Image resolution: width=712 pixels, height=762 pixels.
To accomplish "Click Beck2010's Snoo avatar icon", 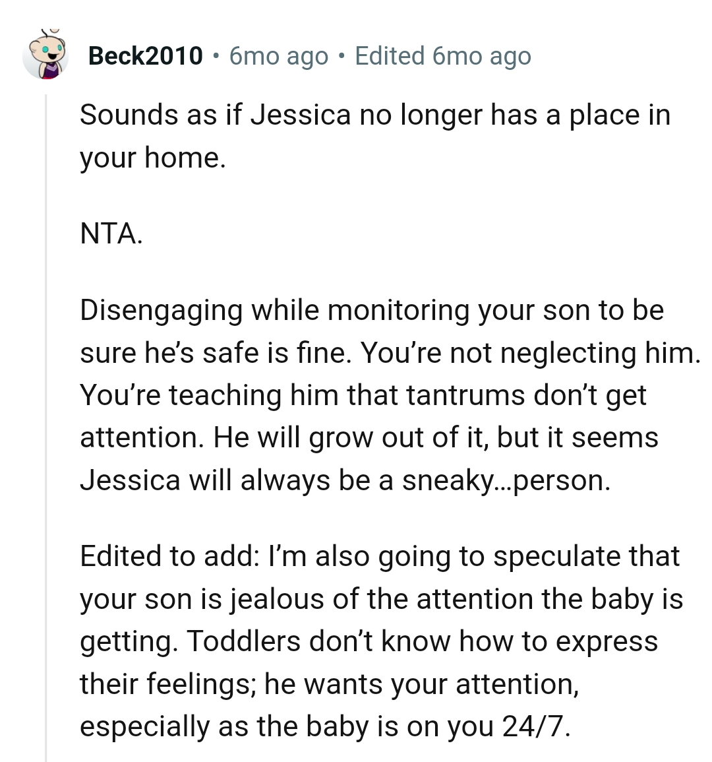I will click(x=47, y=56).
